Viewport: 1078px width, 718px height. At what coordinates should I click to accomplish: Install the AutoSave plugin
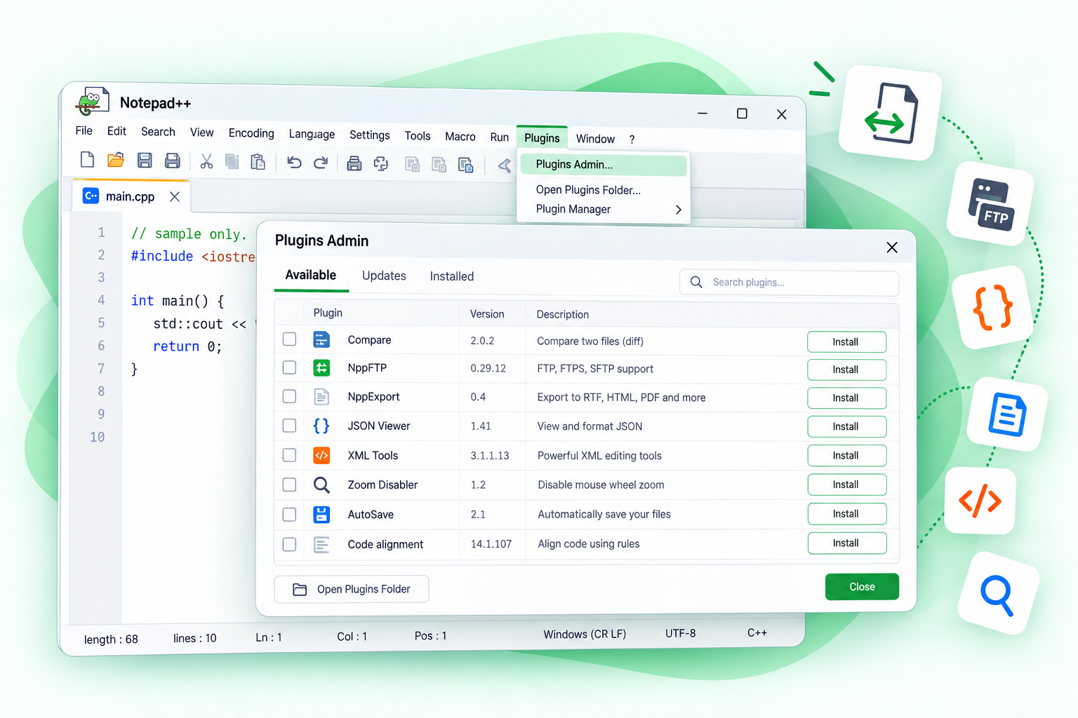[847, 514]
